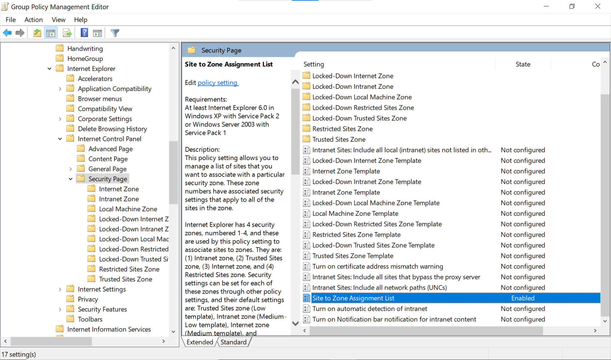Expand the Security Features folder

60,309
